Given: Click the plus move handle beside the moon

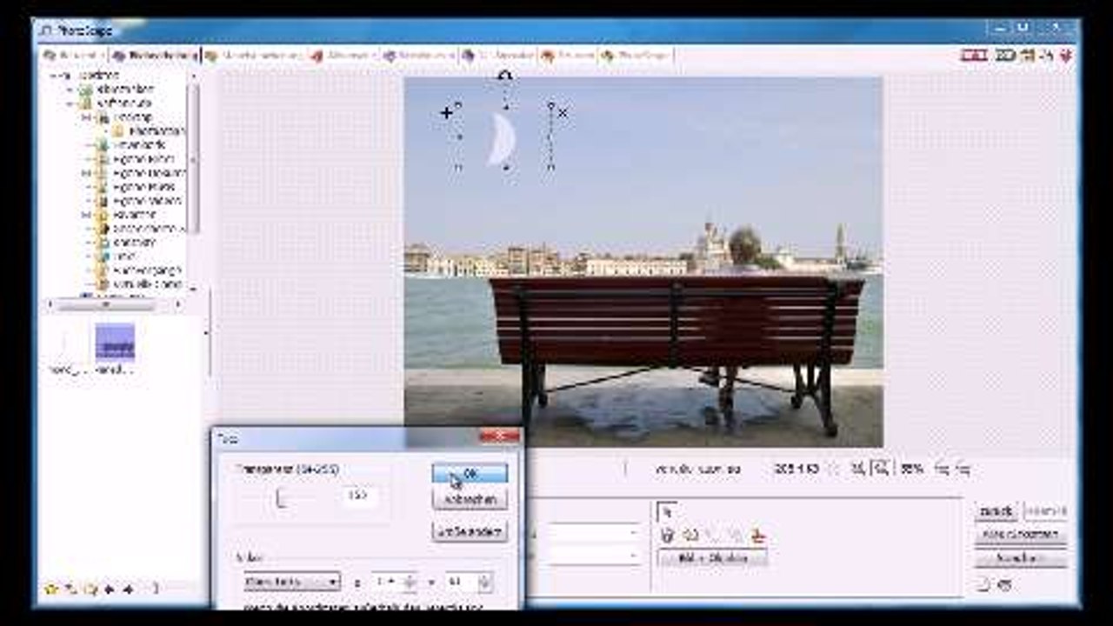Looking at the screenshot, I should click(447, 112).
